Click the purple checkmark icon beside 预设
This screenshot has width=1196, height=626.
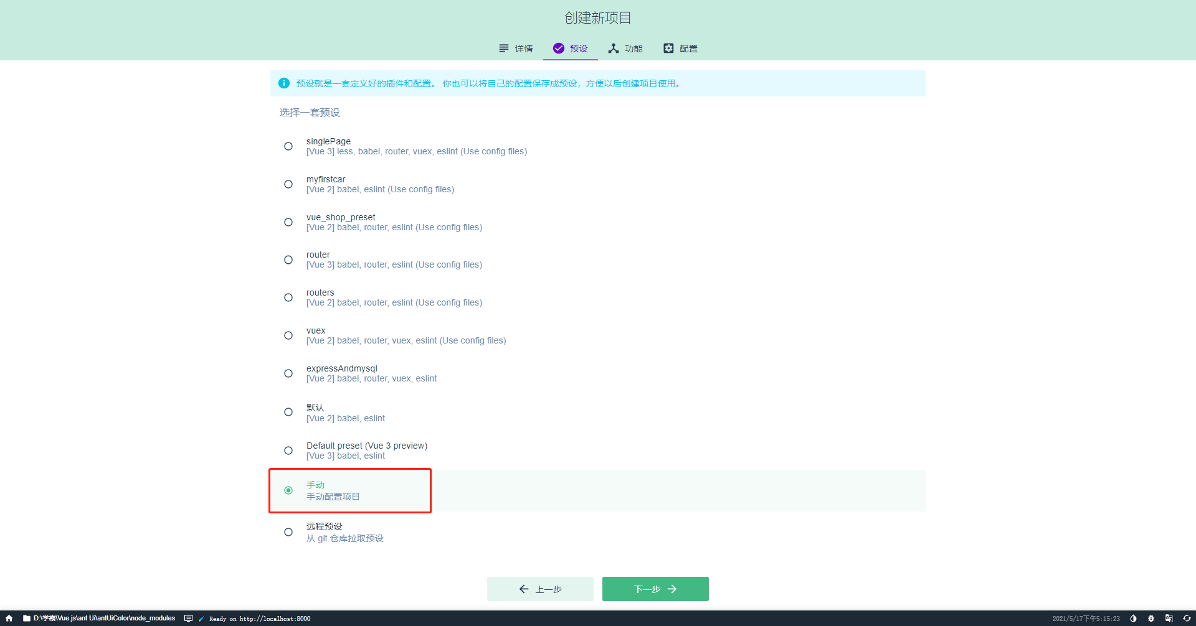(558, 48)
